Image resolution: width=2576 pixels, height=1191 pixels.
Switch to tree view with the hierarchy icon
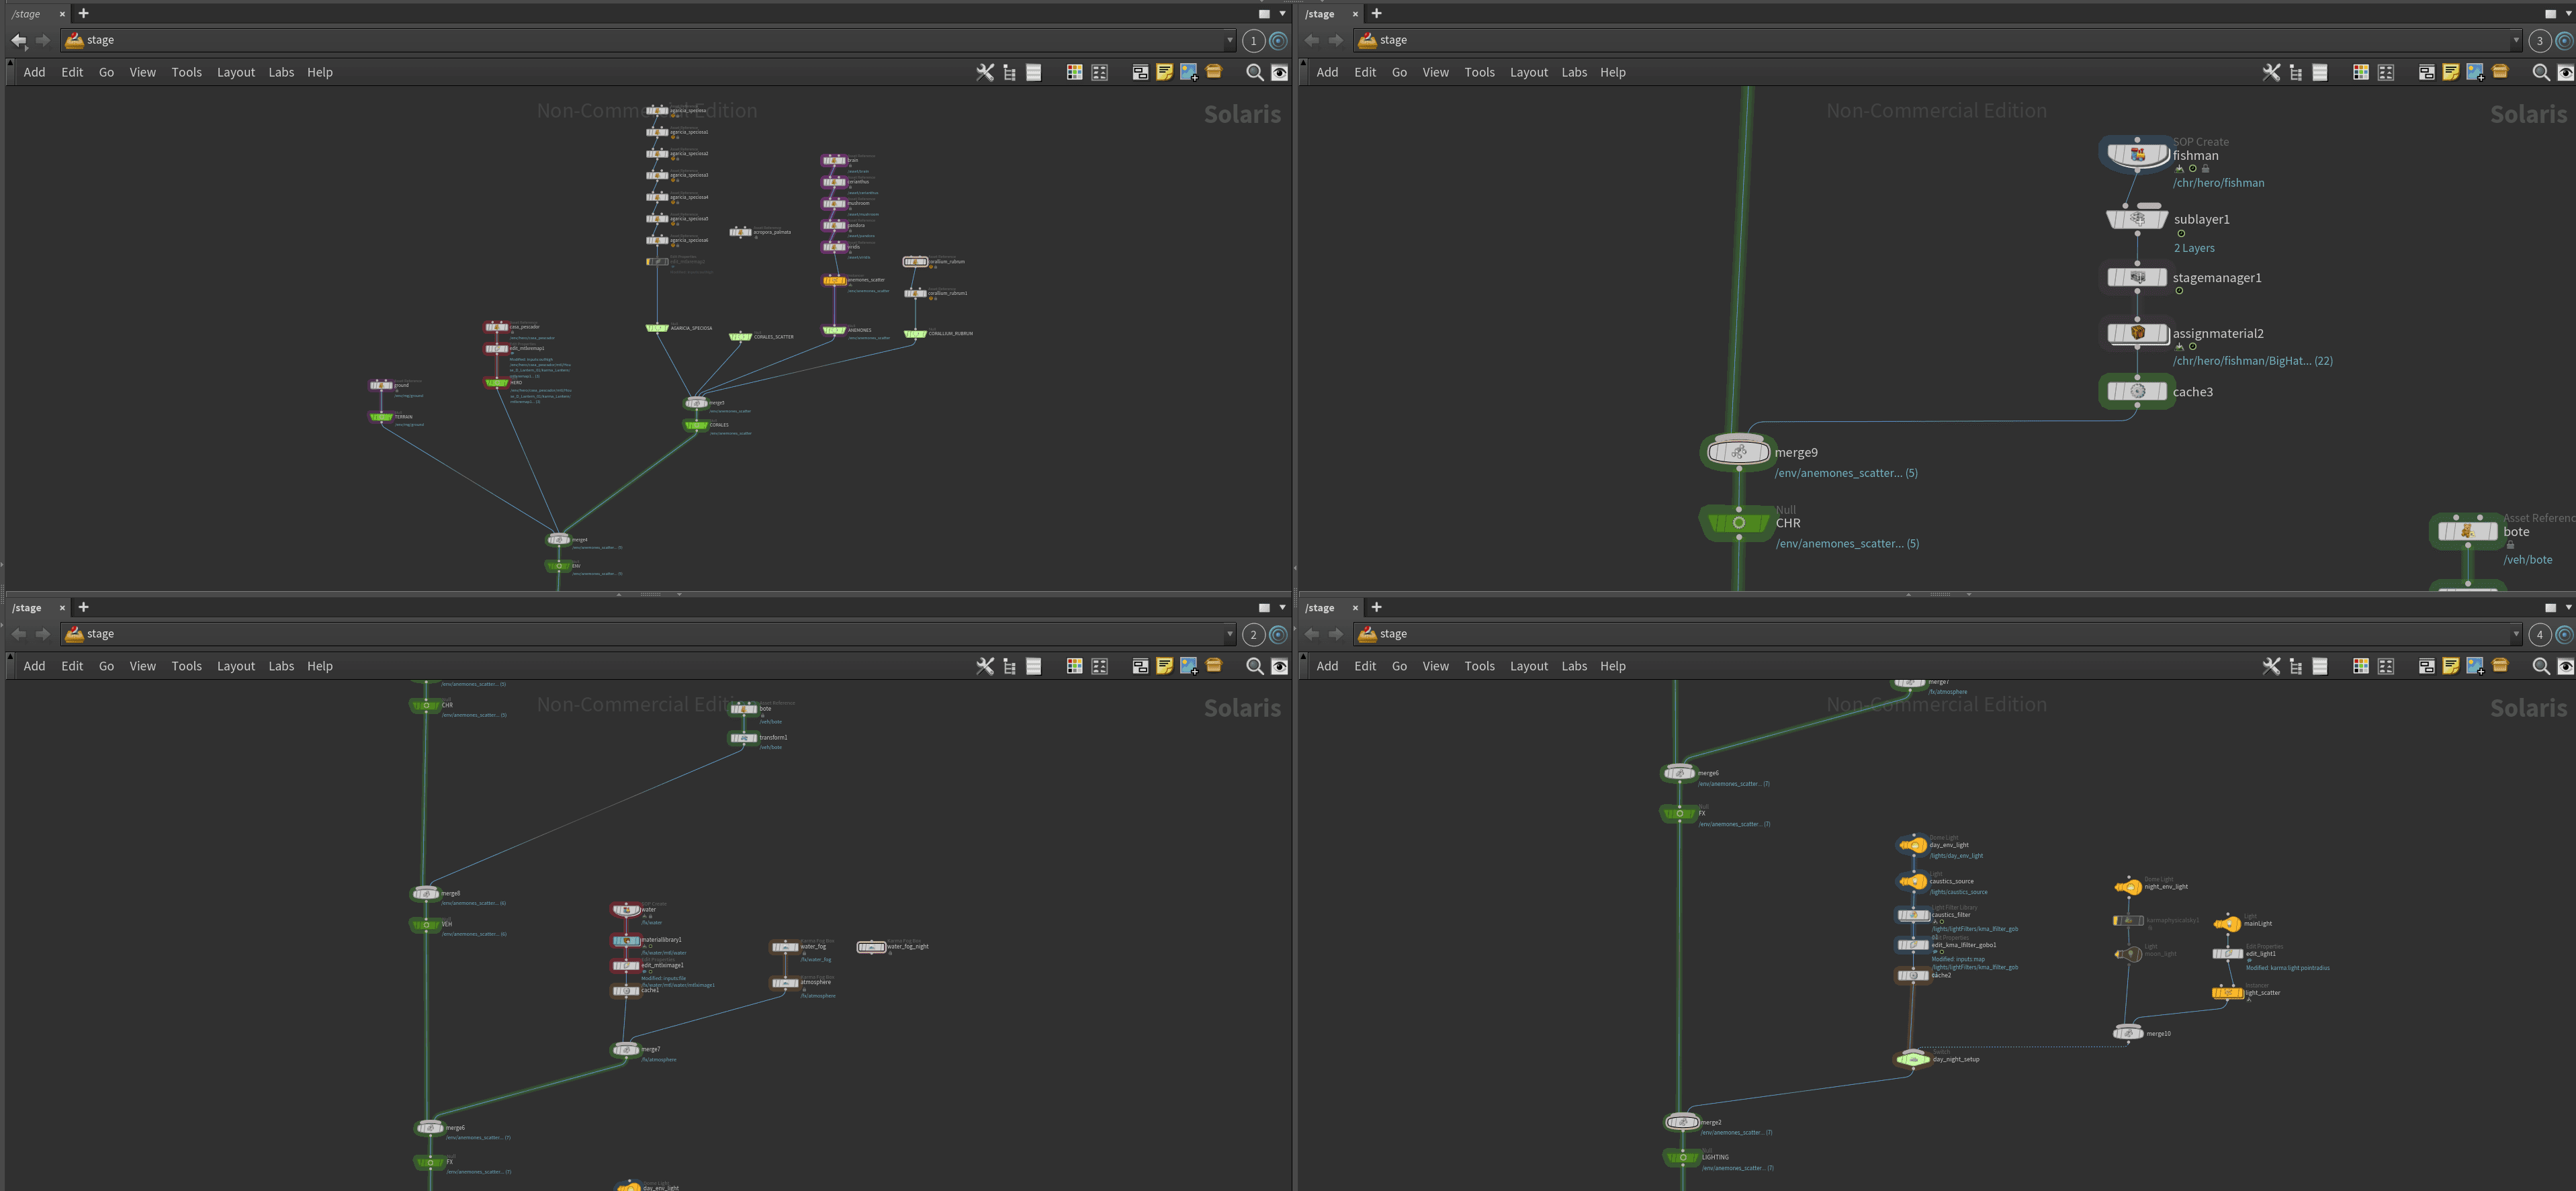point(1009,72)
